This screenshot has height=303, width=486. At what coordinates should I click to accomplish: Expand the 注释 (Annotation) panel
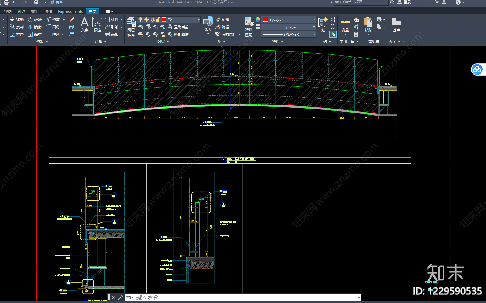[101, 42]
